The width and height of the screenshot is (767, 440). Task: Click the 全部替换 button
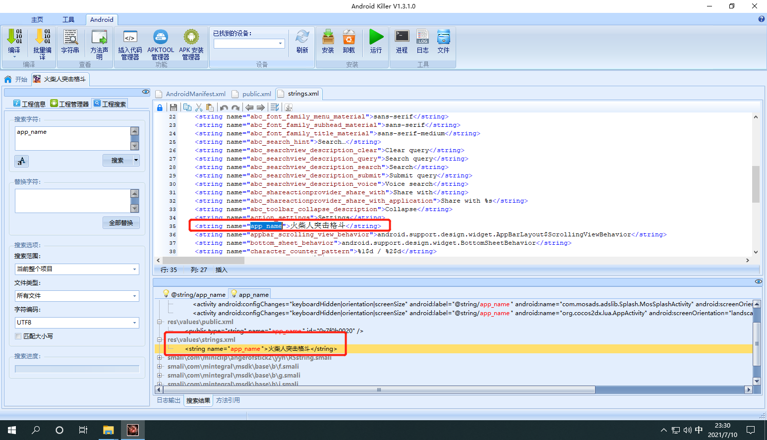click(121, 223)
